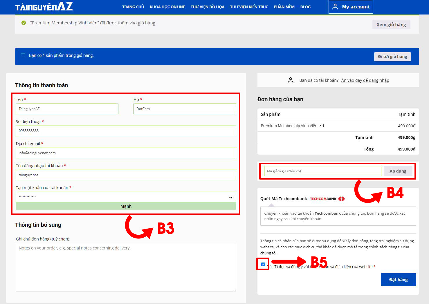This screenshot has height=304, width=429.
Task: Click the green success checkmark icon
Action: (x=24, y=23)
